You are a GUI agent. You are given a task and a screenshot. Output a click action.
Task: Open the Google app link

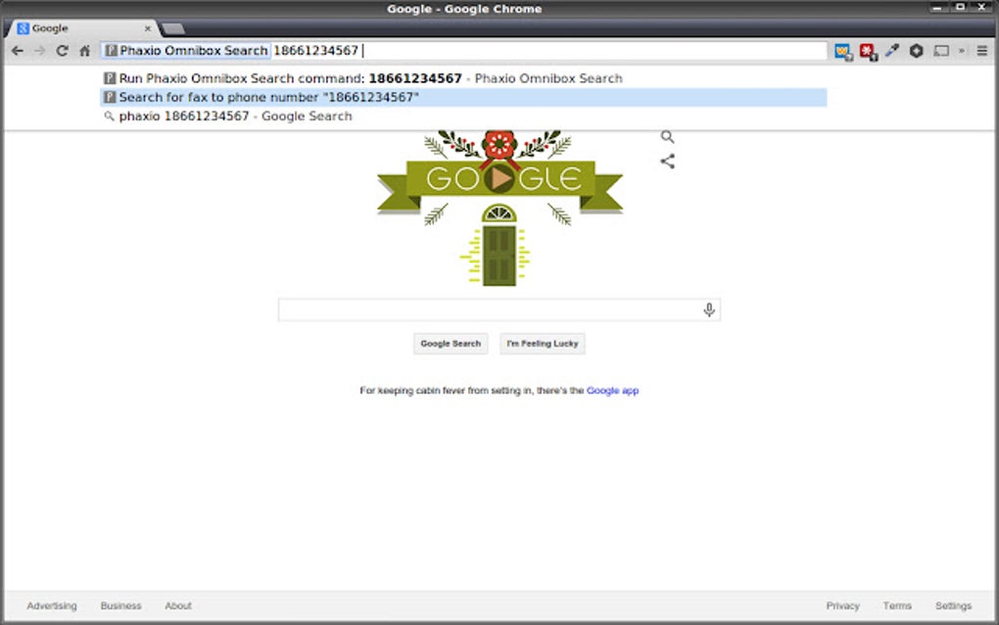coord(612,390)
